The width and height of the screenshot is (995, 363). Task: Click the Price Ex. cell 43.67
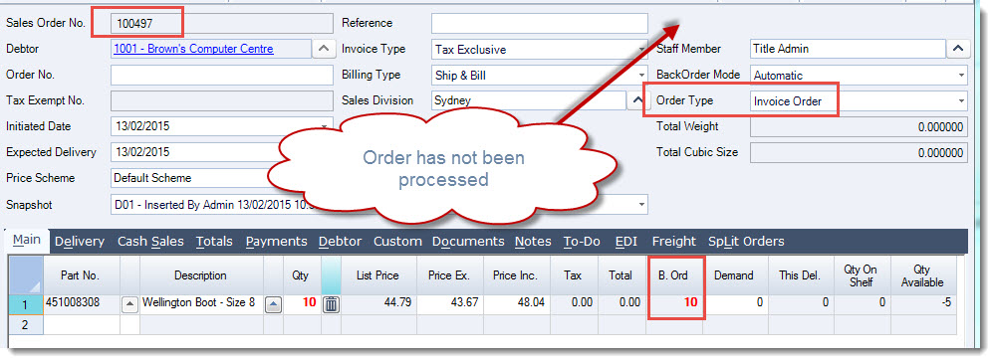(449, 304)
